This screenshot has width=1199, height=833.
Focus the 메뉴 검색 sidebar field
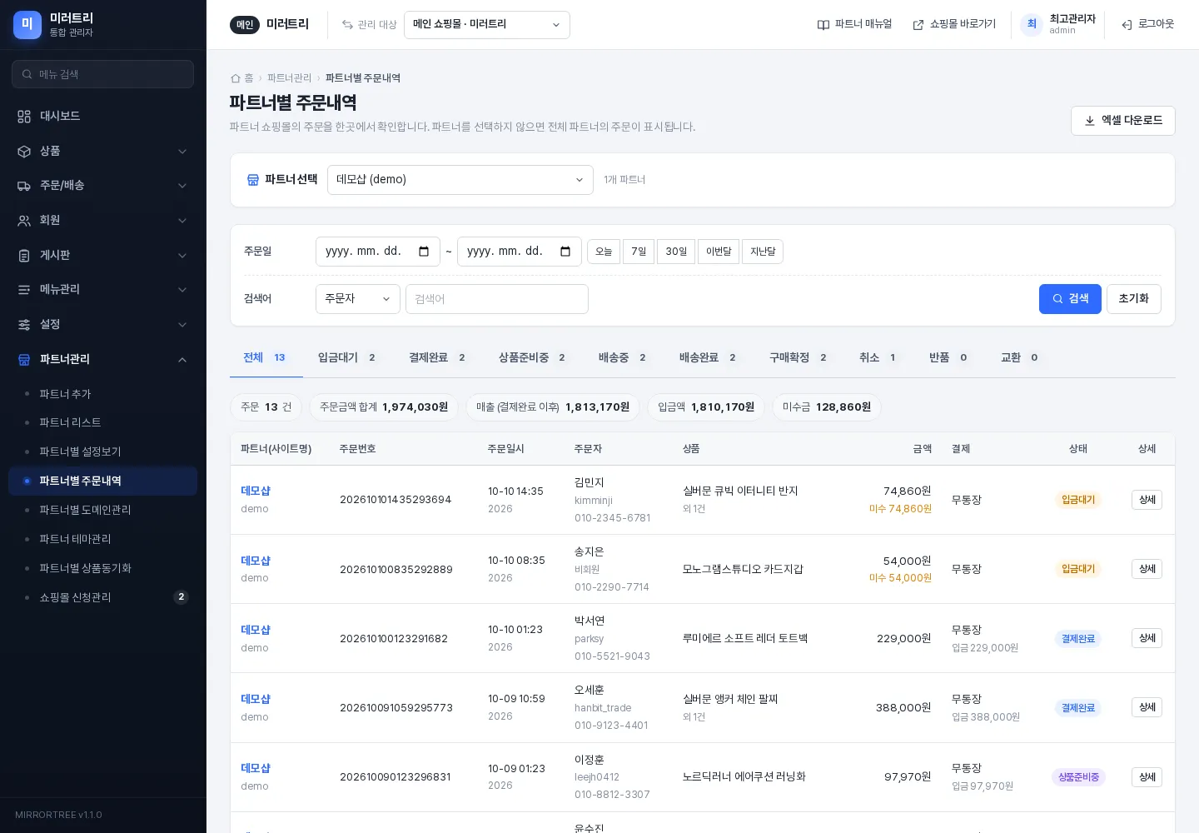pos(103,74)
